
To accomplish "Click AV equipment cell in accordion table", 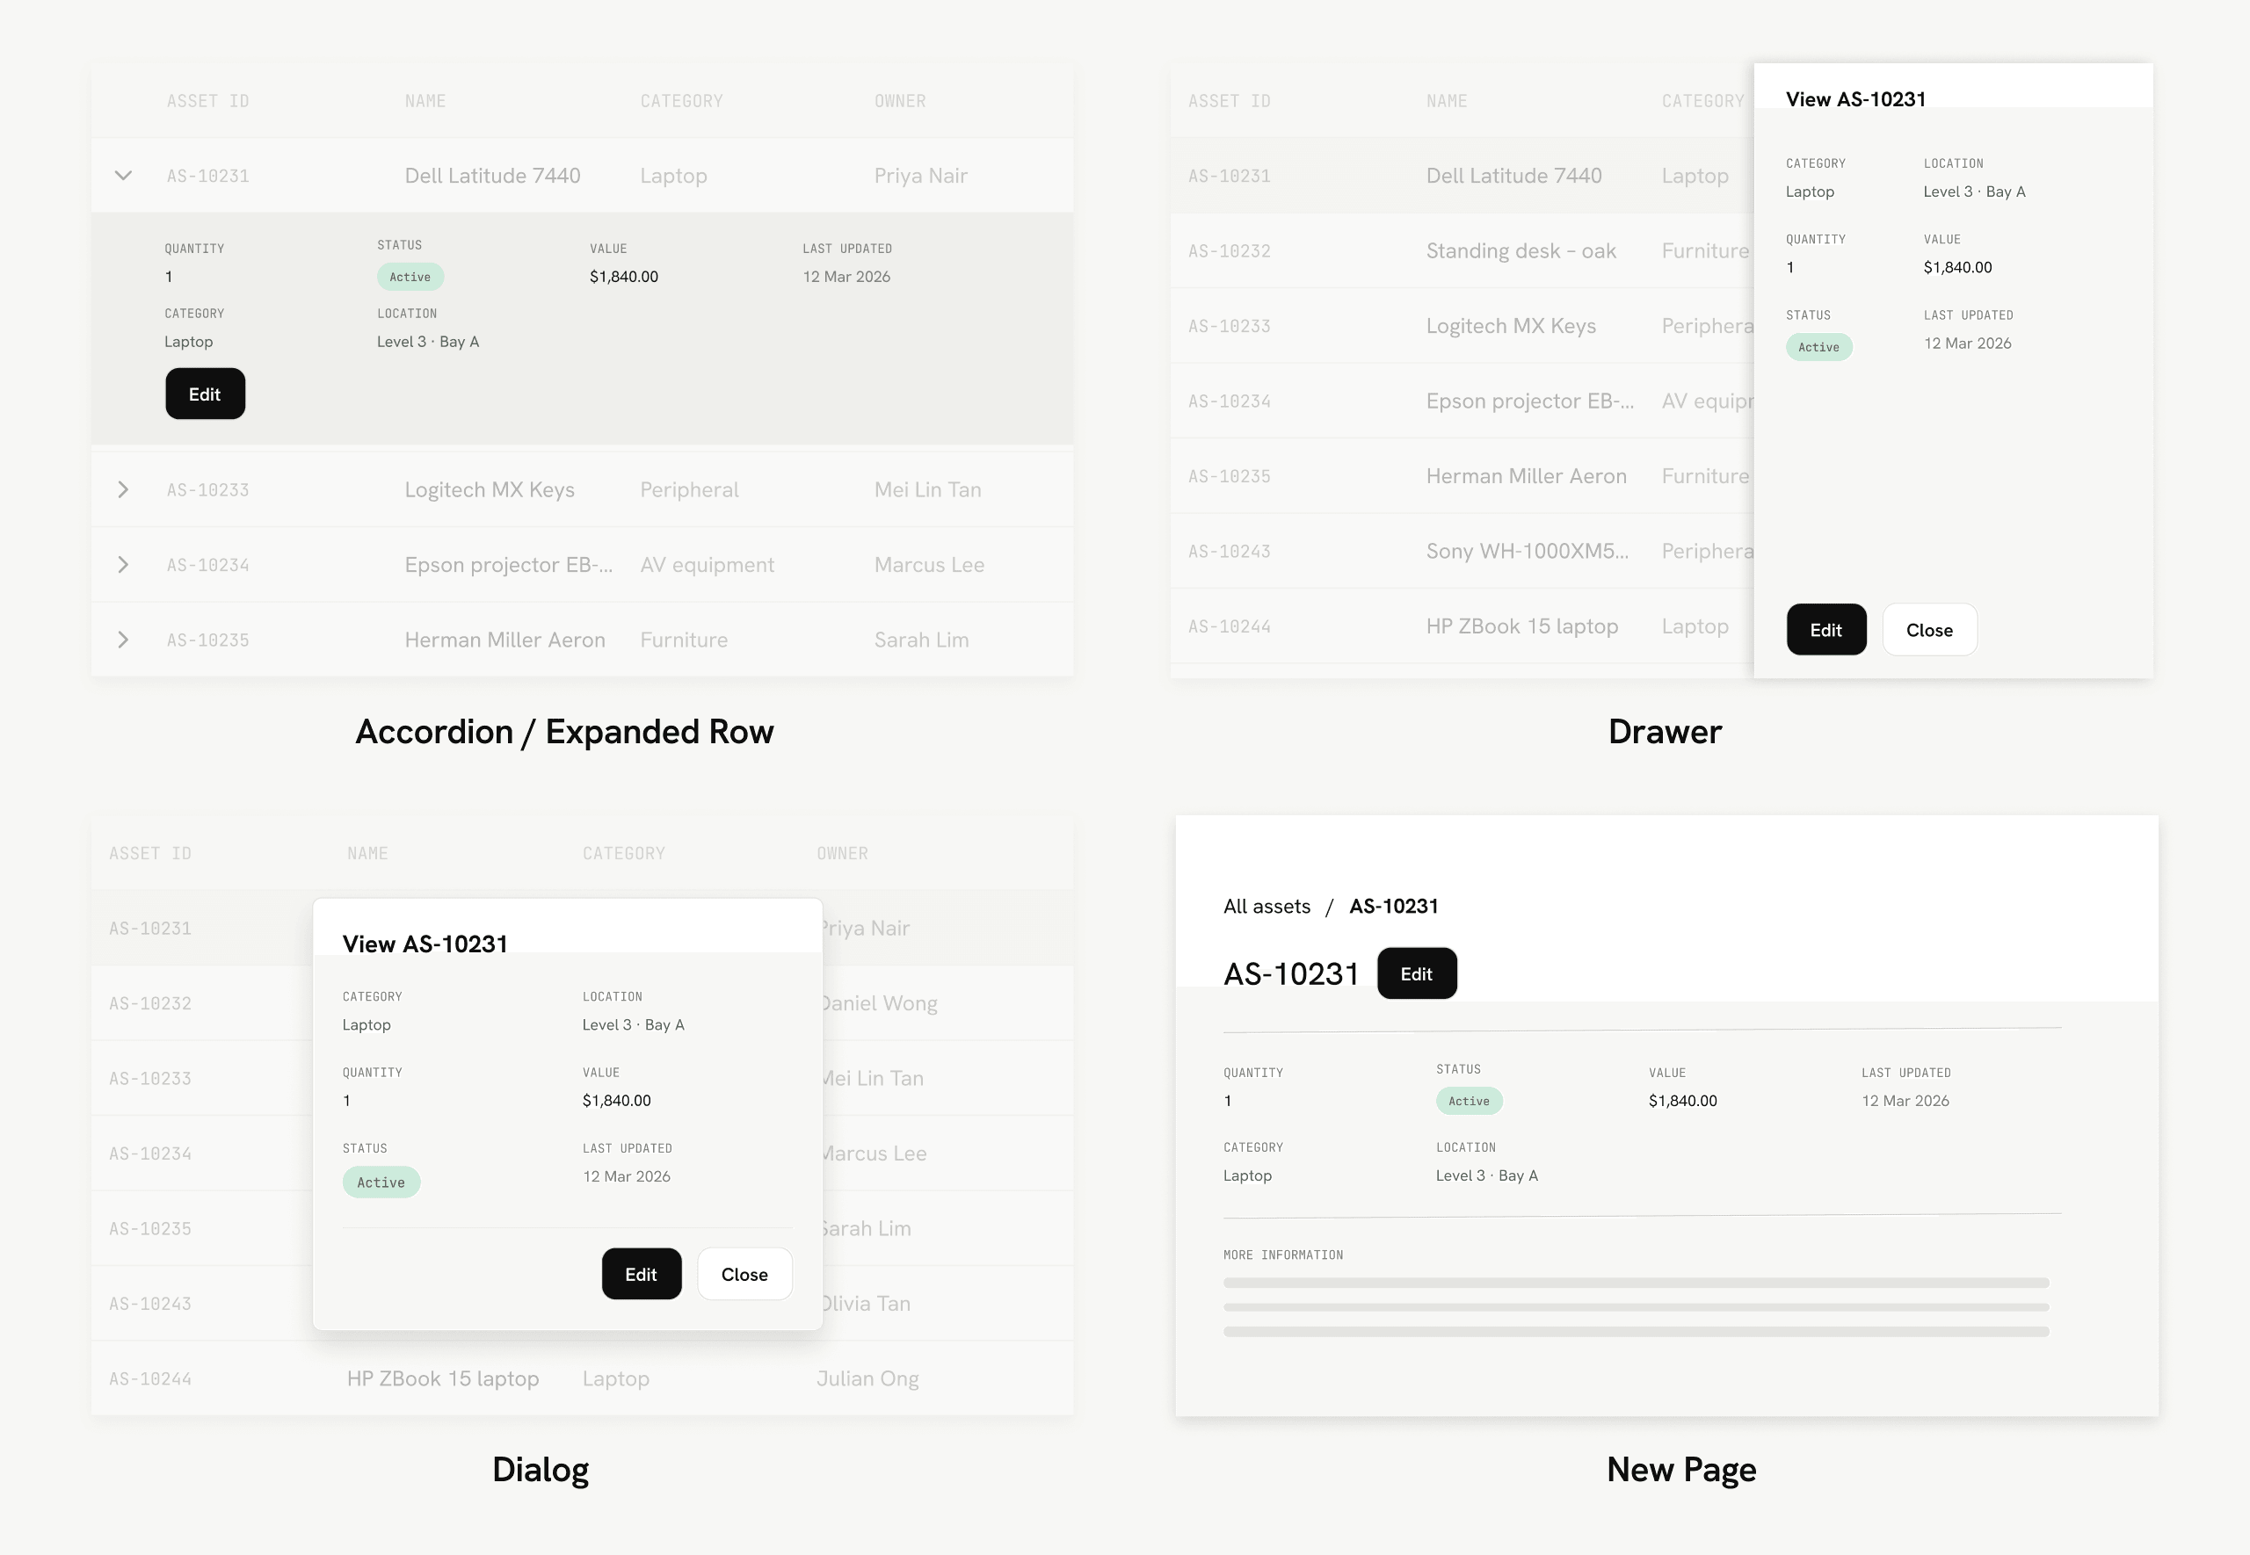I will [707, 565].
